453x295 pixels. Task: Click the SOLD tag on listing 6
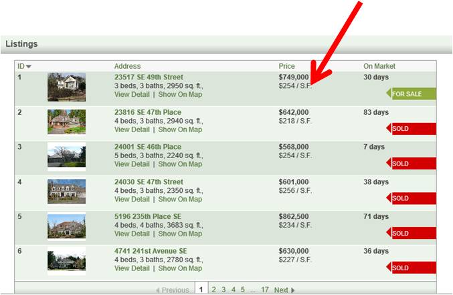tap(410, 268)
